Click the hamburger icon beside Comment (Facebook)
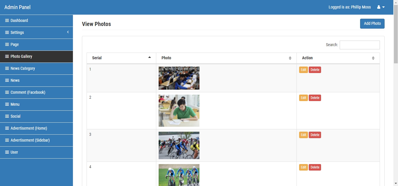Screen dimensions: 398x186 pyautogui.click(x=7, y=92)
